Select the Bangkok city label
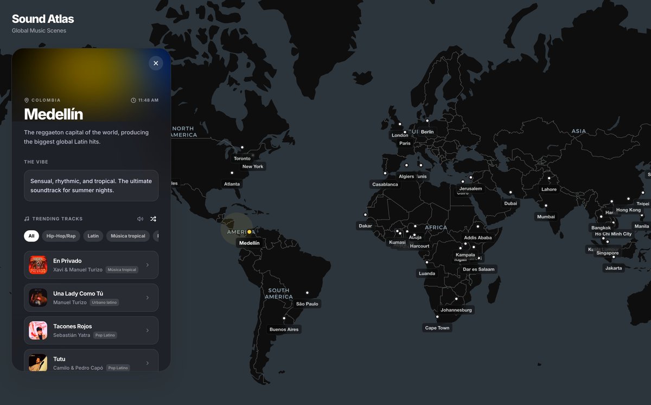 point(601,228)
